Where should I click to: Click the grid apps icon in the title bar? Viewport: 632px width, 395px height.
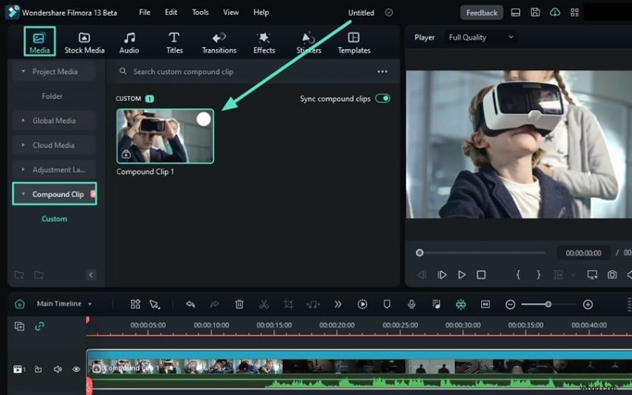(575, 13)
